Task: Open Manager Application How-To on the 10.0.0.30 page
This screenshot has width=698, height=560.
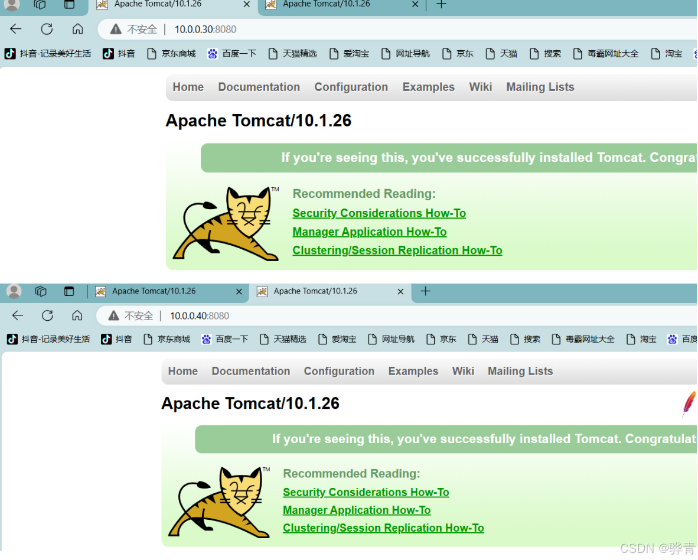Action: point(370,232)
